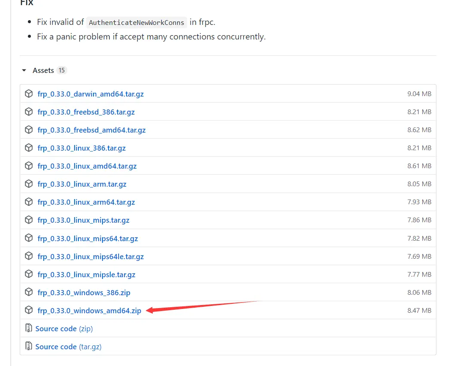
Task: Click the frp_0.33.0_linux_amd64.tar.gz link
Action: coord(87,166)
